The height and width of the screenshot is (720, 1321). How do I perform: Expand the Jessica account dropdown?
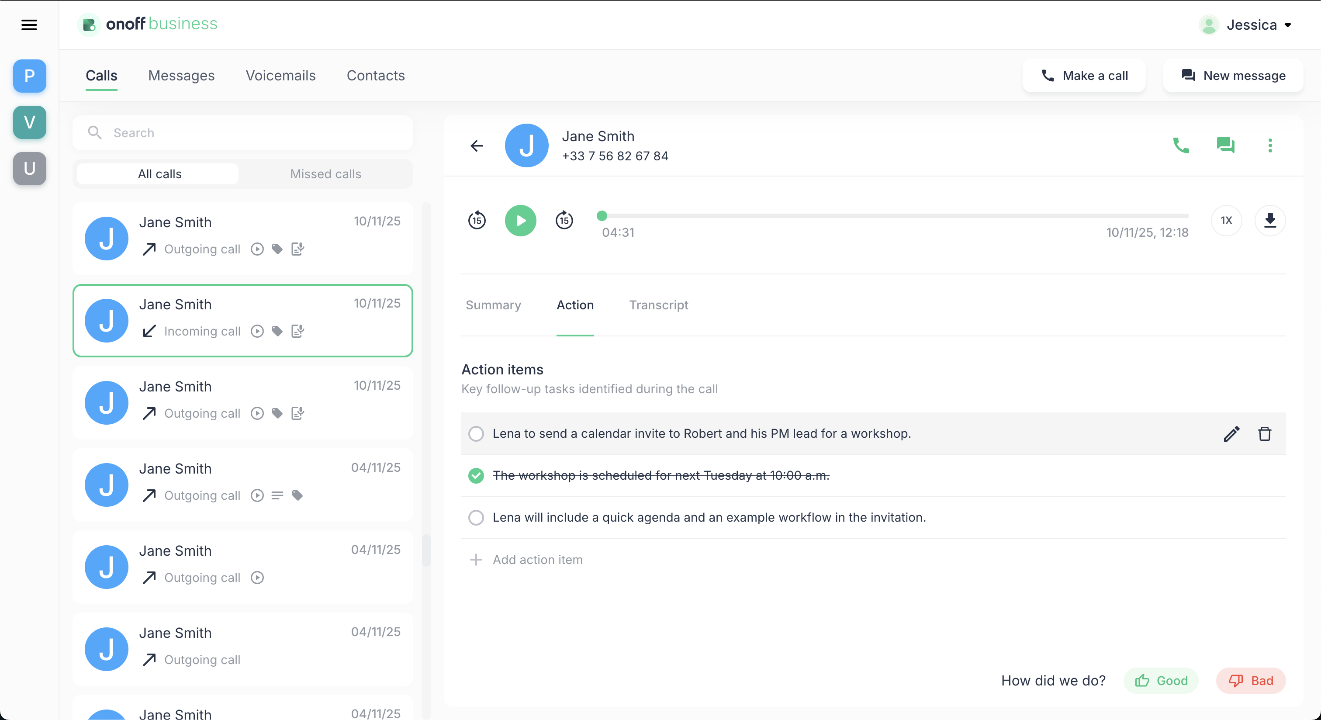pos(1287,24)
